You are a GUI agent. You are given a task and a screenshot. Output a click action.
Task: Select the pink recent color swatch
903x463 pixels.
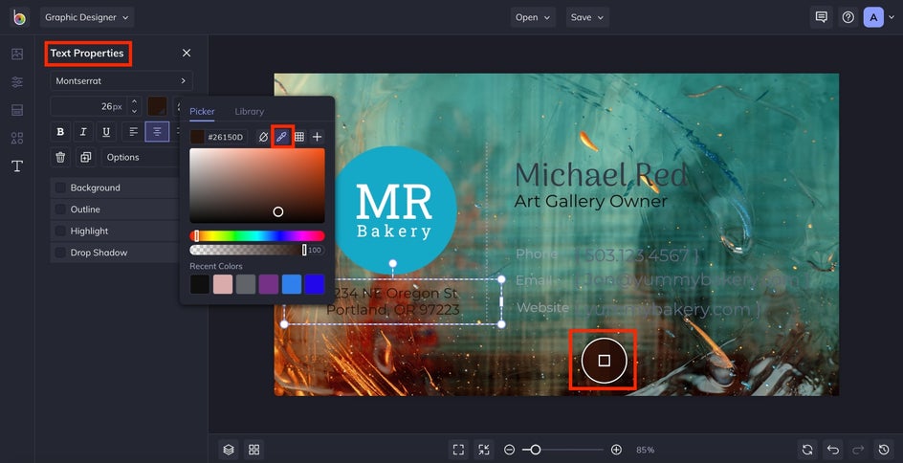(223, 284)
